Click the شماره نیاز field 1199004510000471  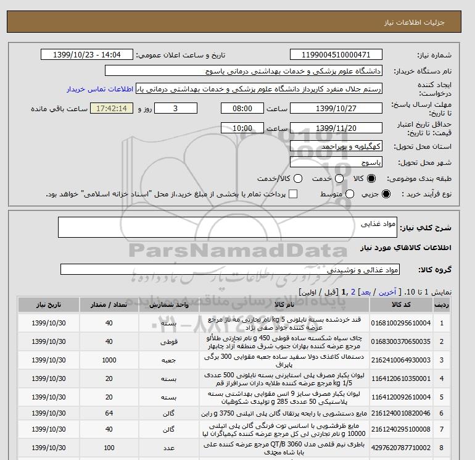point(336,54)
